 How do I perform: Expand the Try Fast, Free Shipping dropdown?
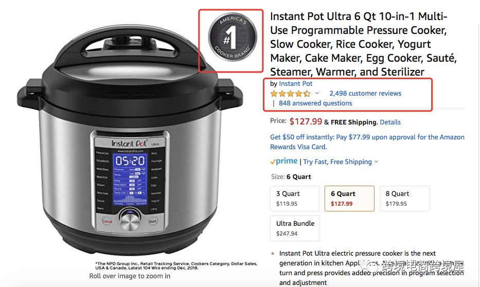point(376,162)
